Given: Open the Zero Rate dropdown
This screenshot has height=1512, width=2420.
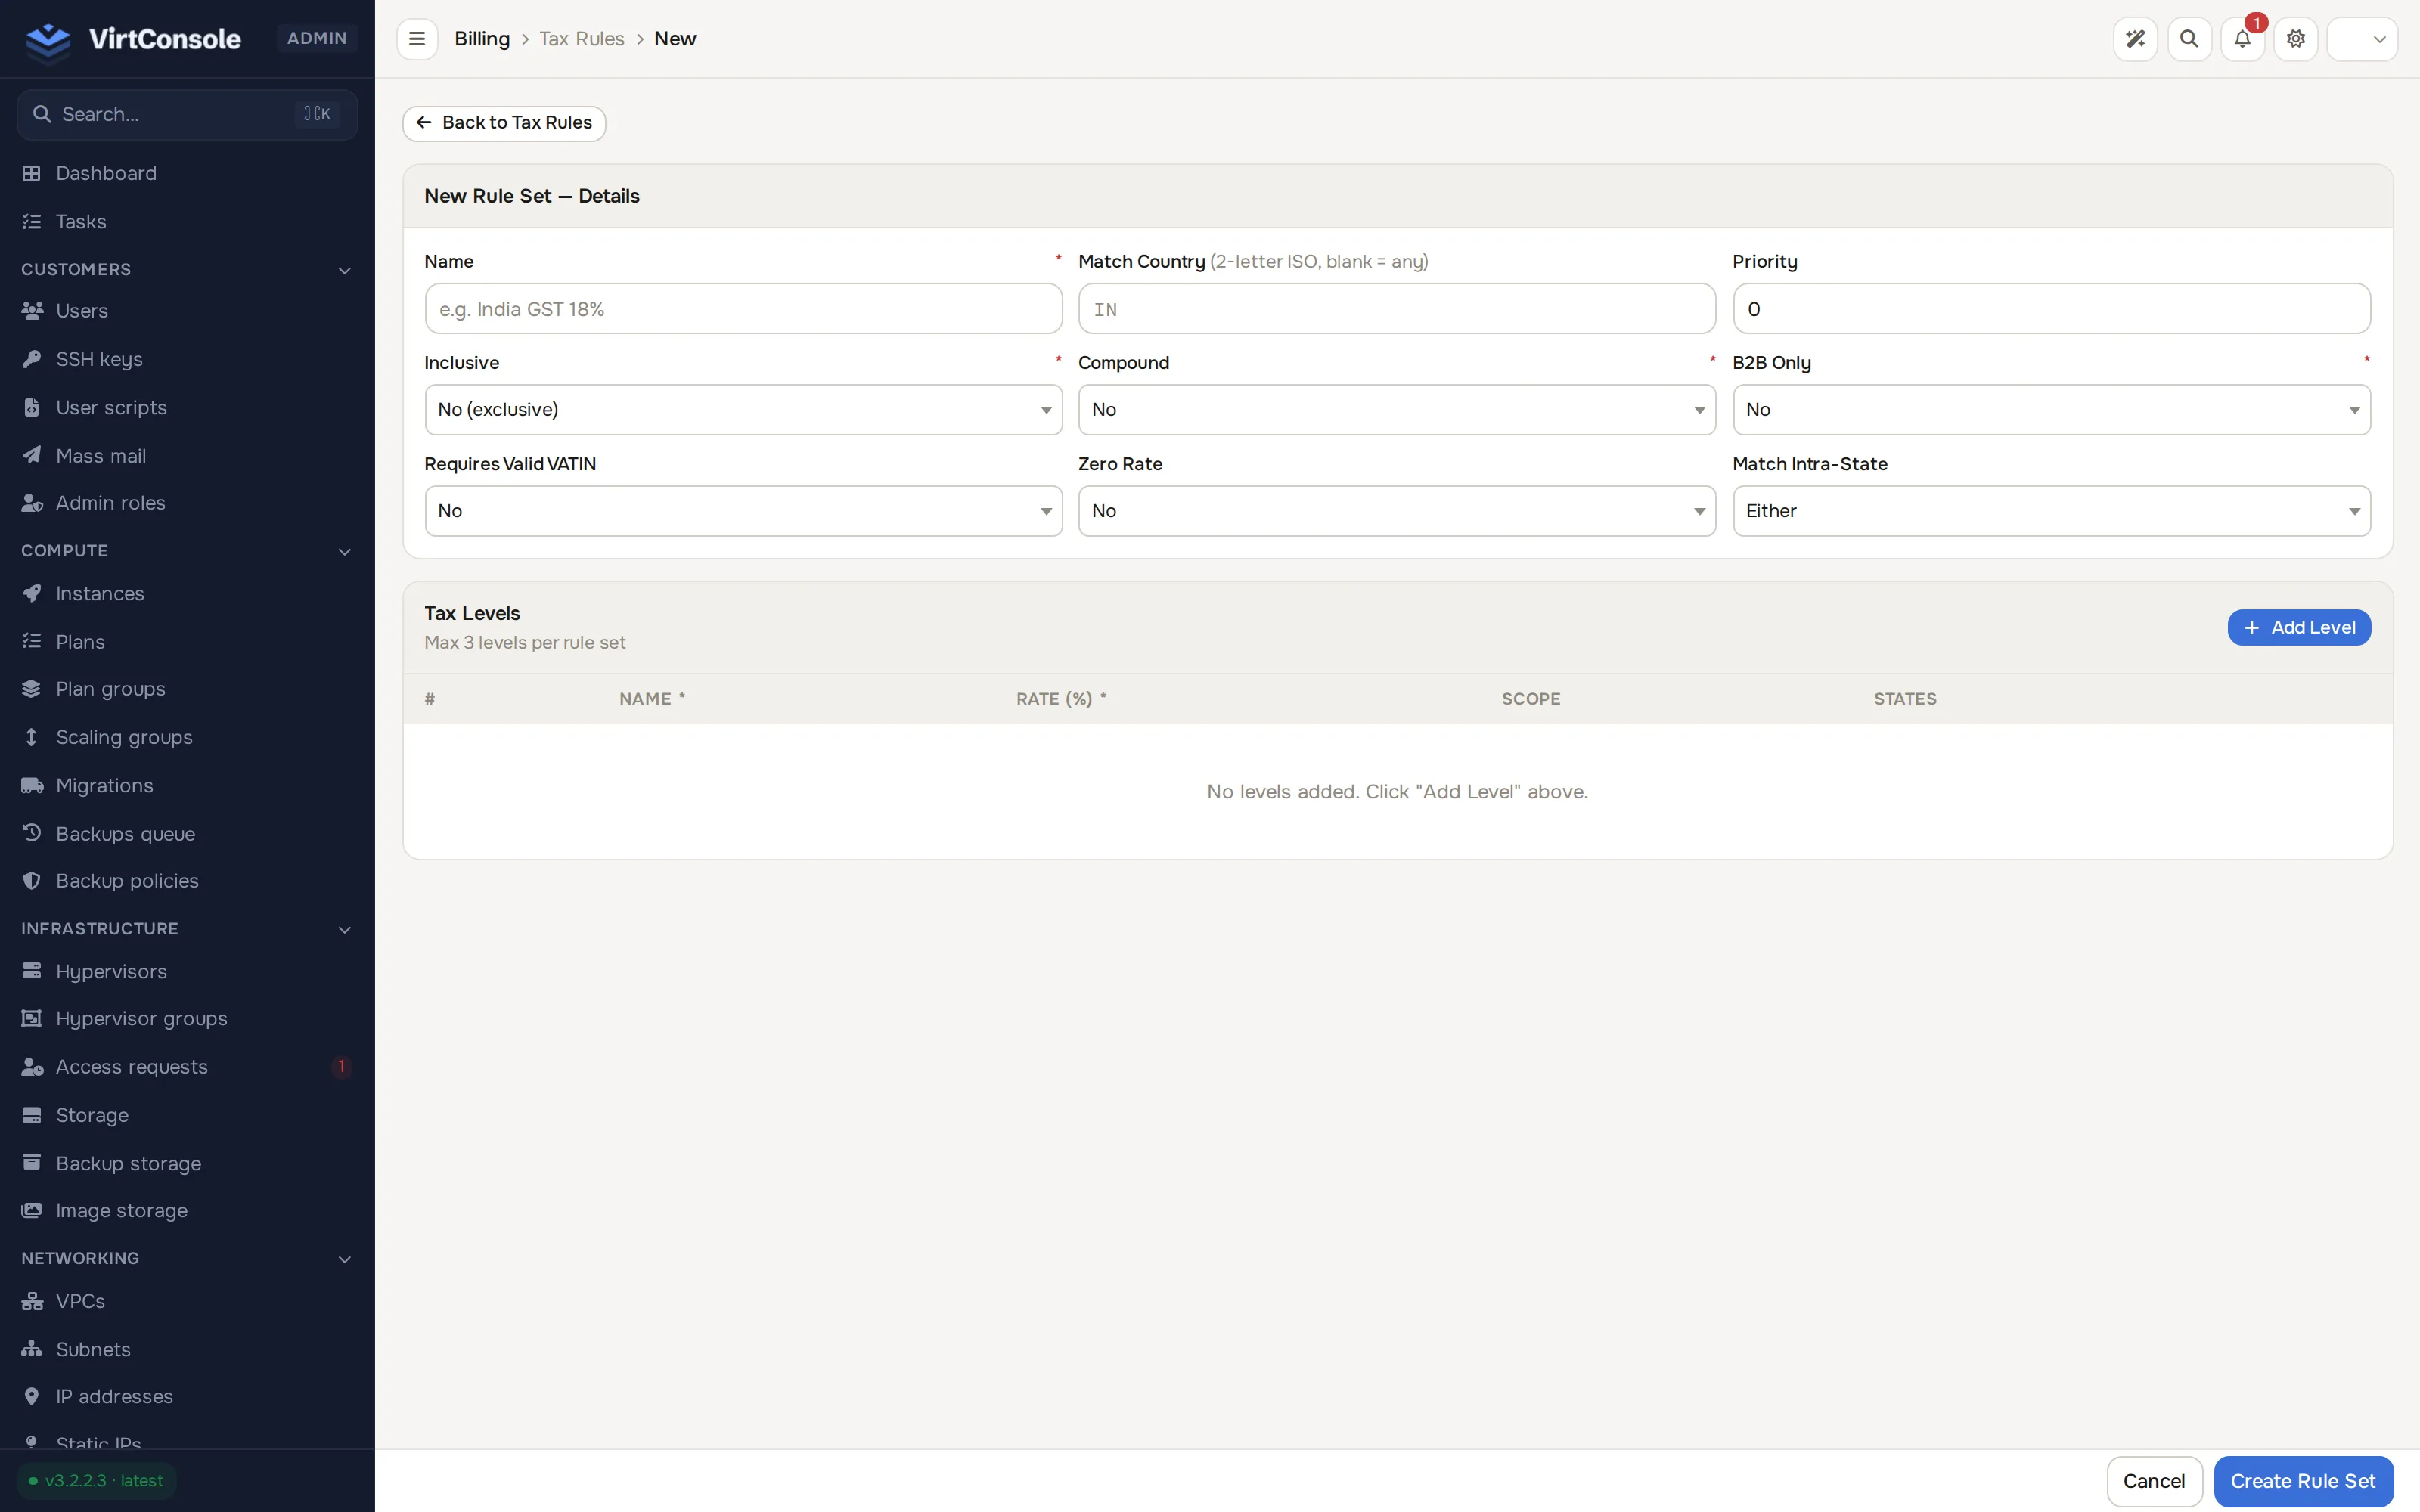Looking at the screenshot, I should pos(1397,511).
